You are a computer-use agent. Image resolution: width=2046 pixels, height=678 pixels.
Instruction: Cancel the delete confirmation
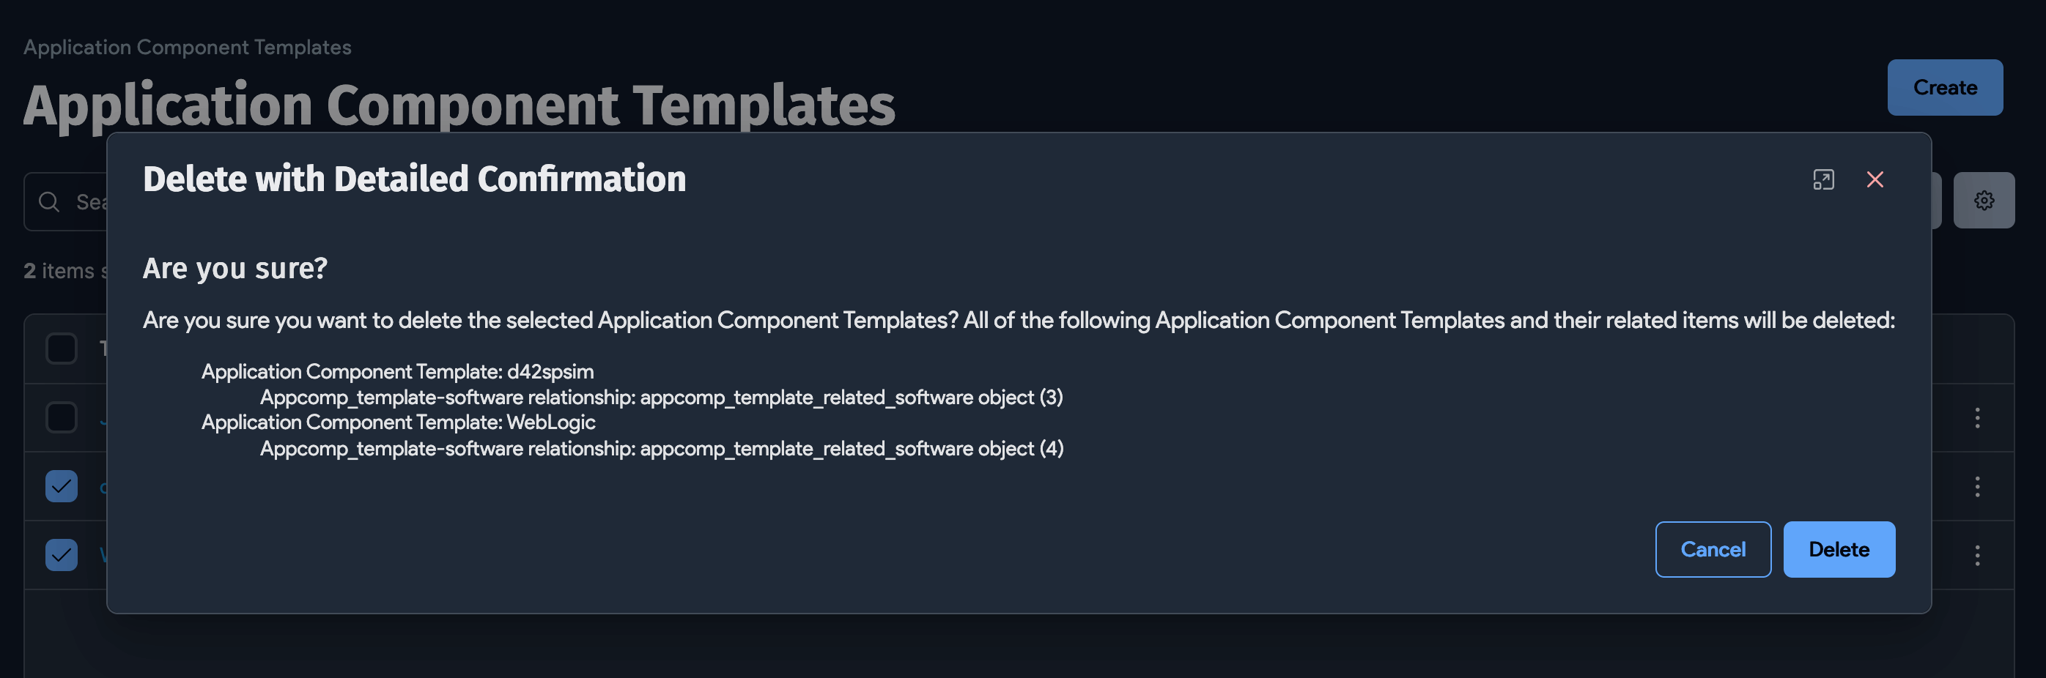coord(1713,548)
